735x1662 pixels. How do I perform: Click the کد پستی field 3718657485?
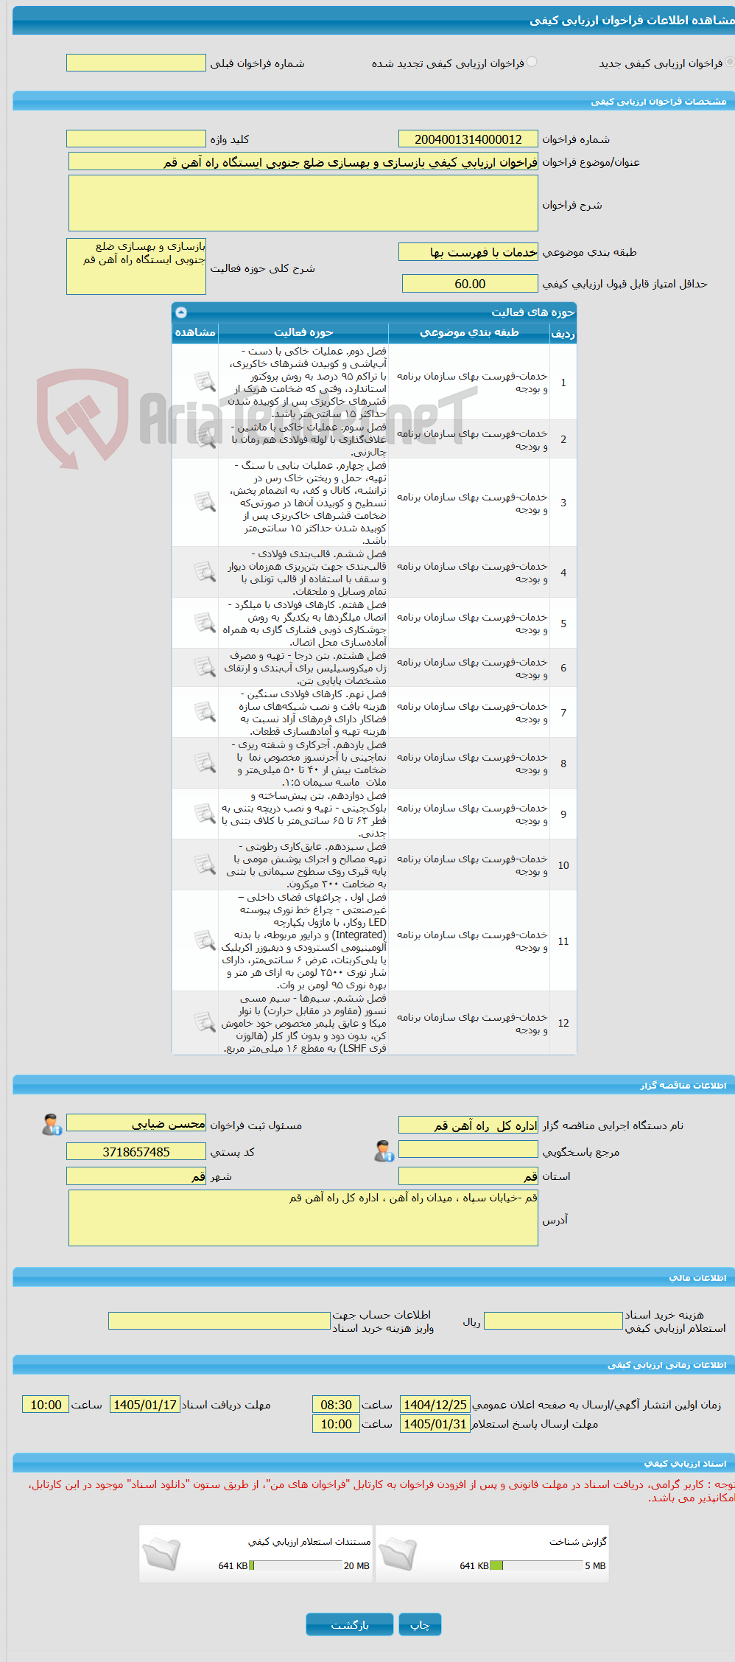136,1151
